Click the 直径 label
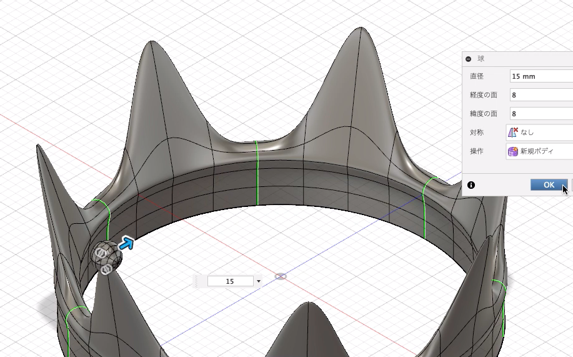 click(x=477, y=76)
